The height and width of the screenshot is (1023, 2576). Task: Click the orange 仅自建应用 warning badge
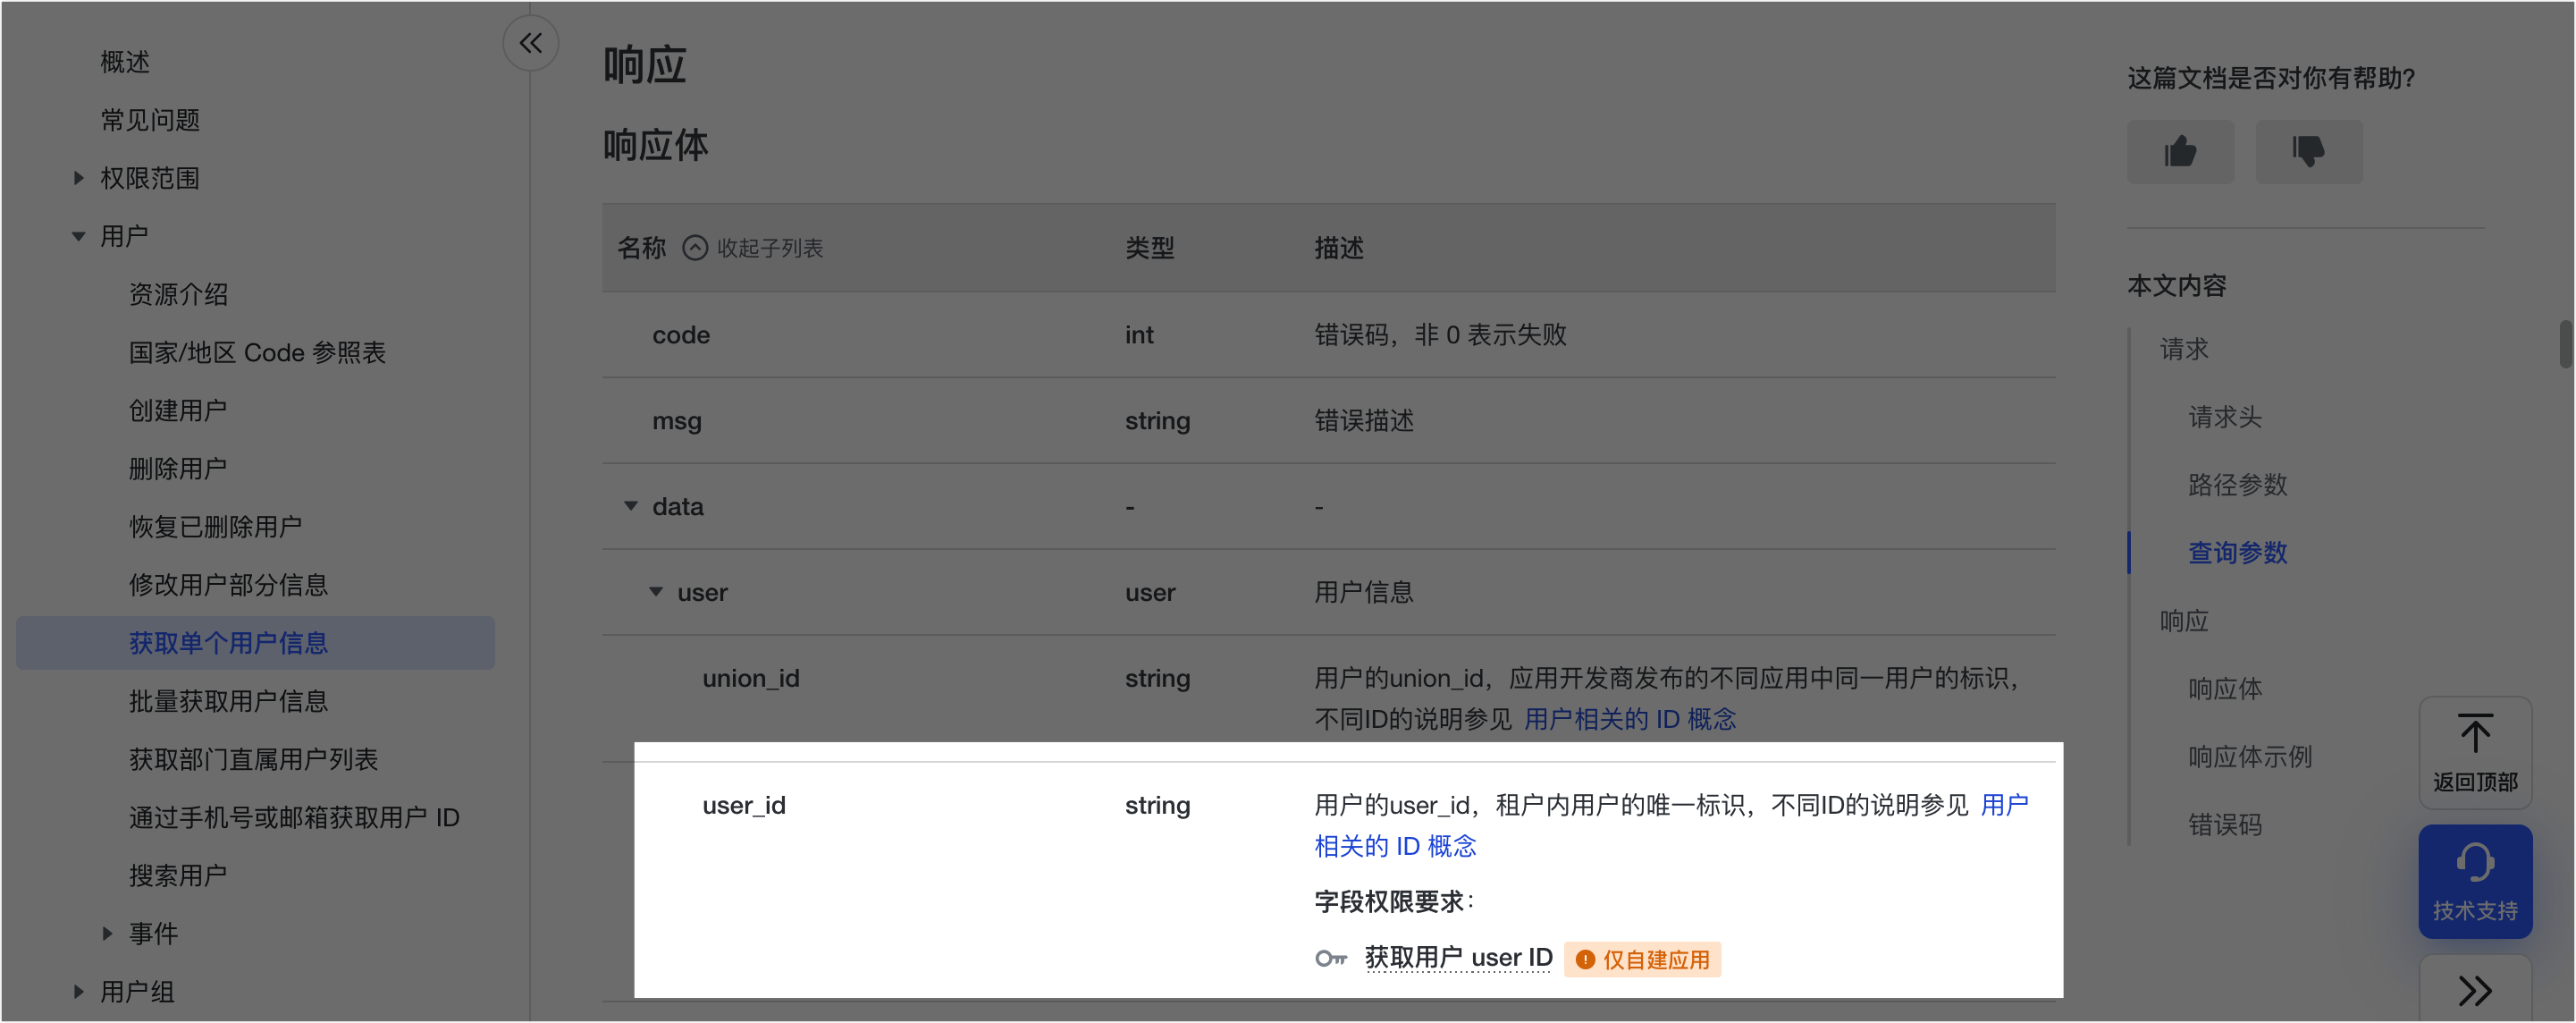1642,959
